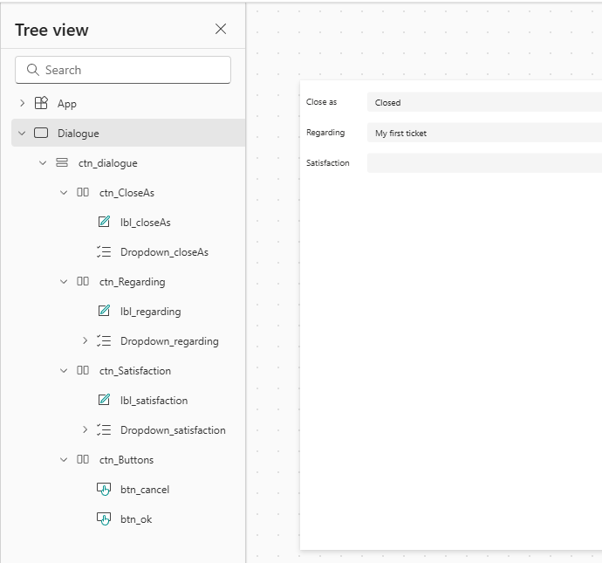602x563 pixels.
Task: Select ctn_Buttons in the tree
Action: (x=127, y=460)
